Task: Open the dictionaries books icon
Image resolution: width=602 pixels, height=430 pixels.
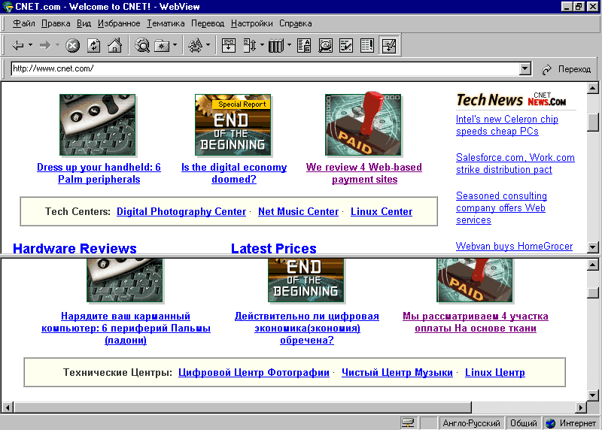Action: [276, 46]
